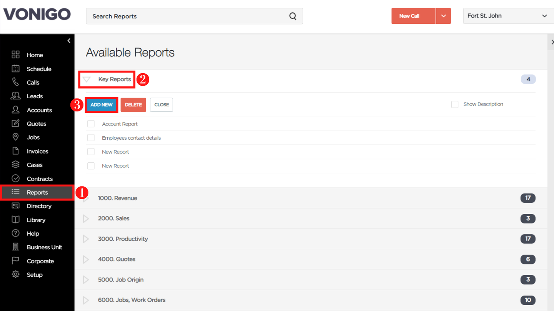Viewport: 554px width, 311px height.
Task: Open the Fort St. John location dropdown
Action: click(508, 16)
